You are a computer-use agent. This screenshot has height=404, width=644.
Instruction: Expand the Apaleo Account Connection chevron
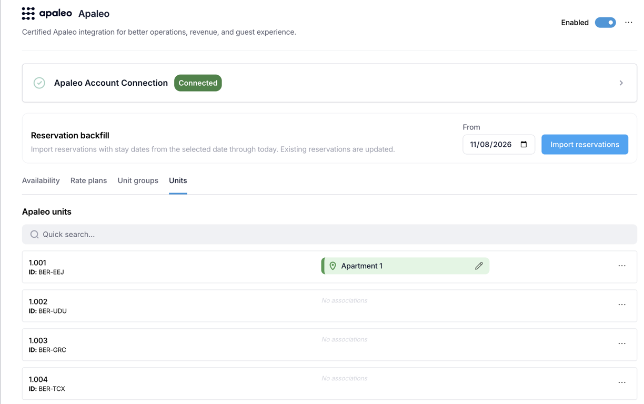(621, 83)
